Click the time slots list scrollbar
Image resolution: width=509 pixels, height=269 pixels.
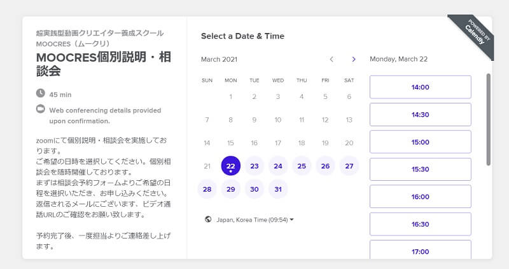click(488, 119)
